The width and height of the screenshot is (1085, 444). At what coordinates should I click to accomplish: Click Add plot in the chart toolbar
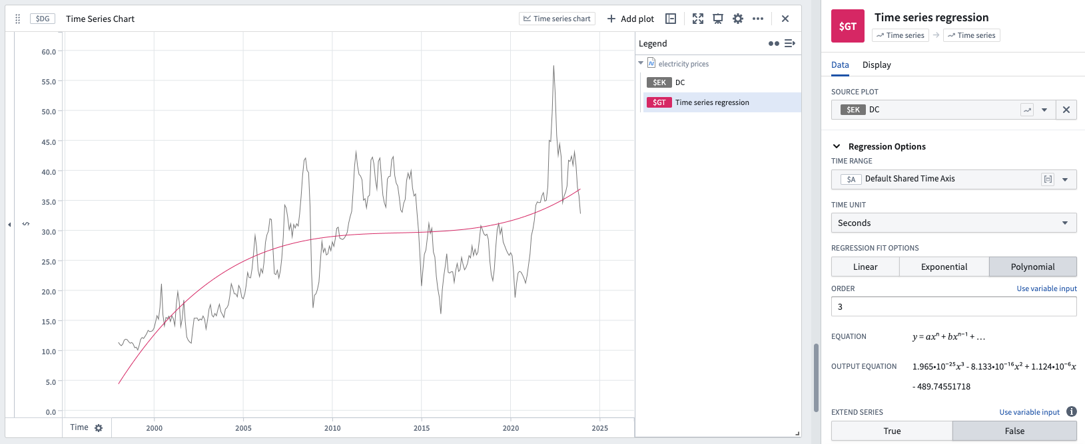[x=630, y=19]
